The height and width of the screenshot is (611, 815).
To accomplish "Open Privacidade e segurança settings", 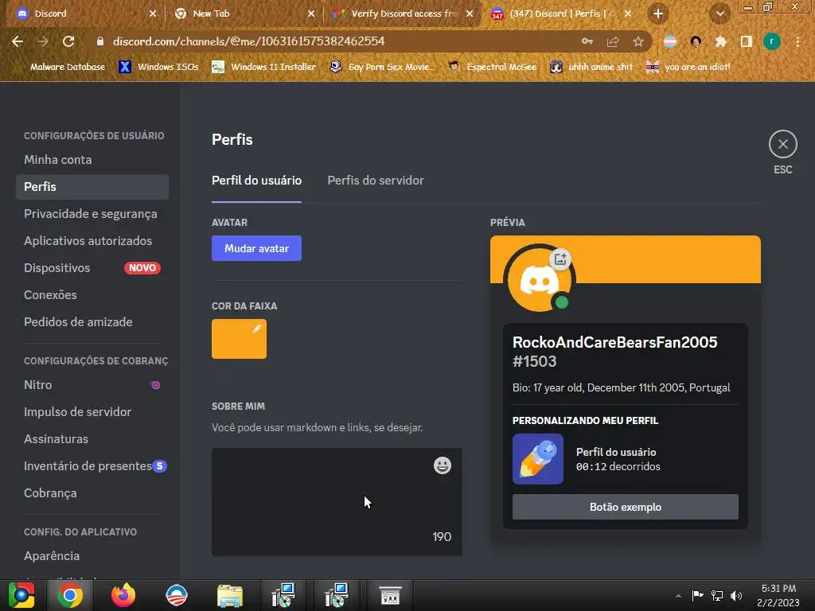I will [92, 213].
